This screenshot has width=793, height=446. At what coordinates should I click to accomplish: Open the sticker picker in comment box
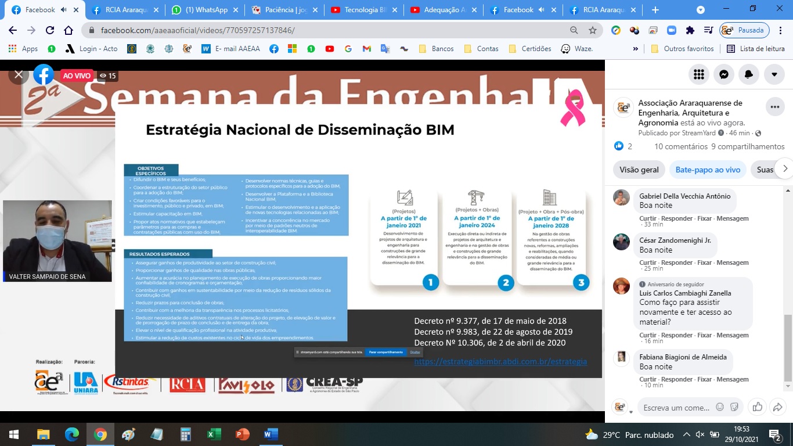(x=734, y=407)
